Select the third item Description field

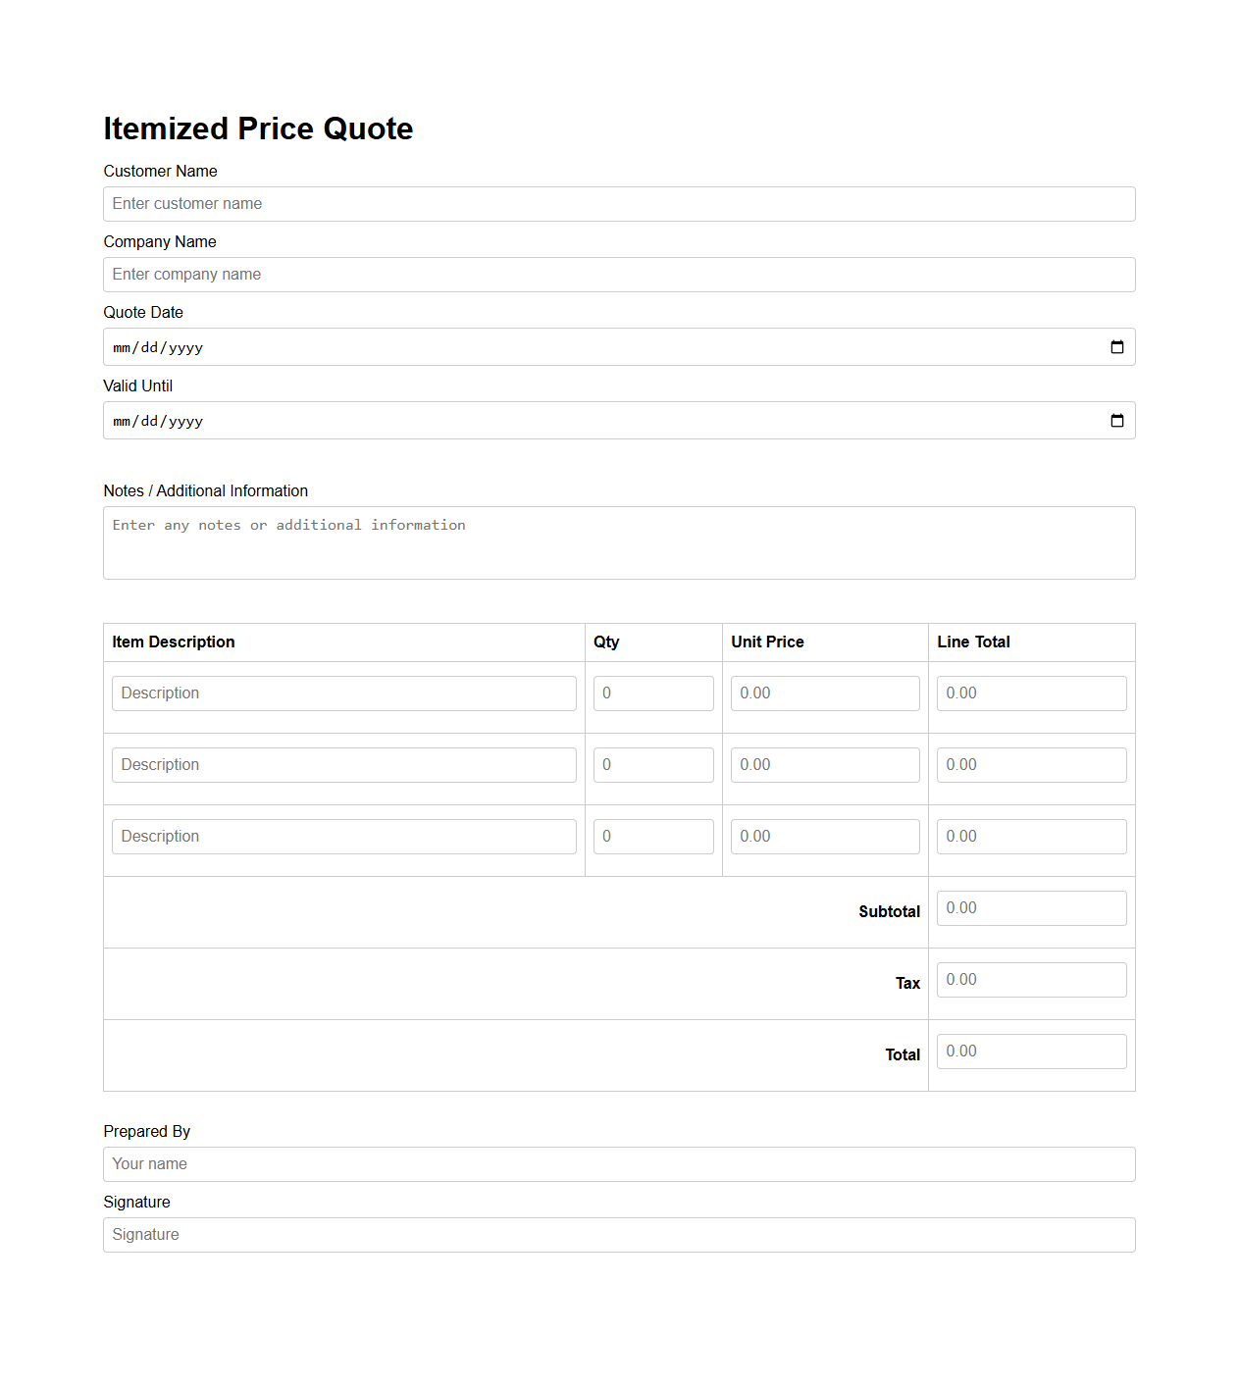click(x=343, y=836)
